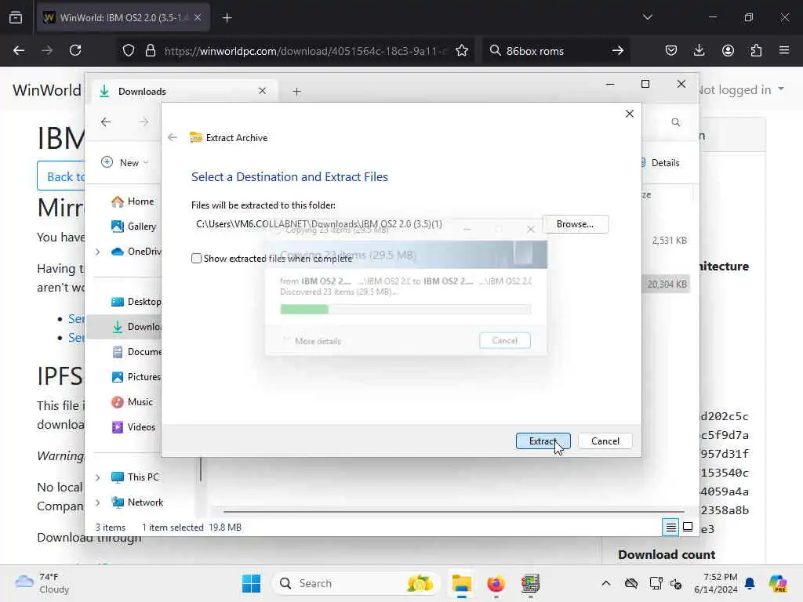Click the green copy progress bar
This screenshot has height=602, width=803.
[x=405, y=309]
